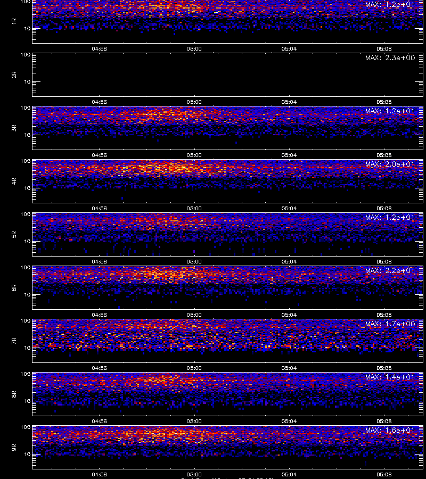
Task: Select the MAX: 1.7e+00 text in panel 7R
Action: pos(390,324)
